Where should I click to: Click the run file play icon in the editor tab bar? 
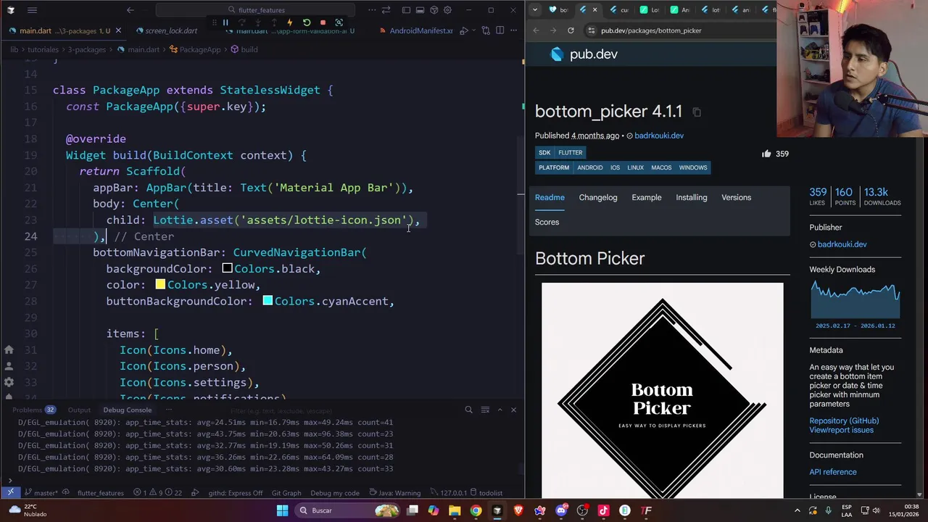pos(465,30)
